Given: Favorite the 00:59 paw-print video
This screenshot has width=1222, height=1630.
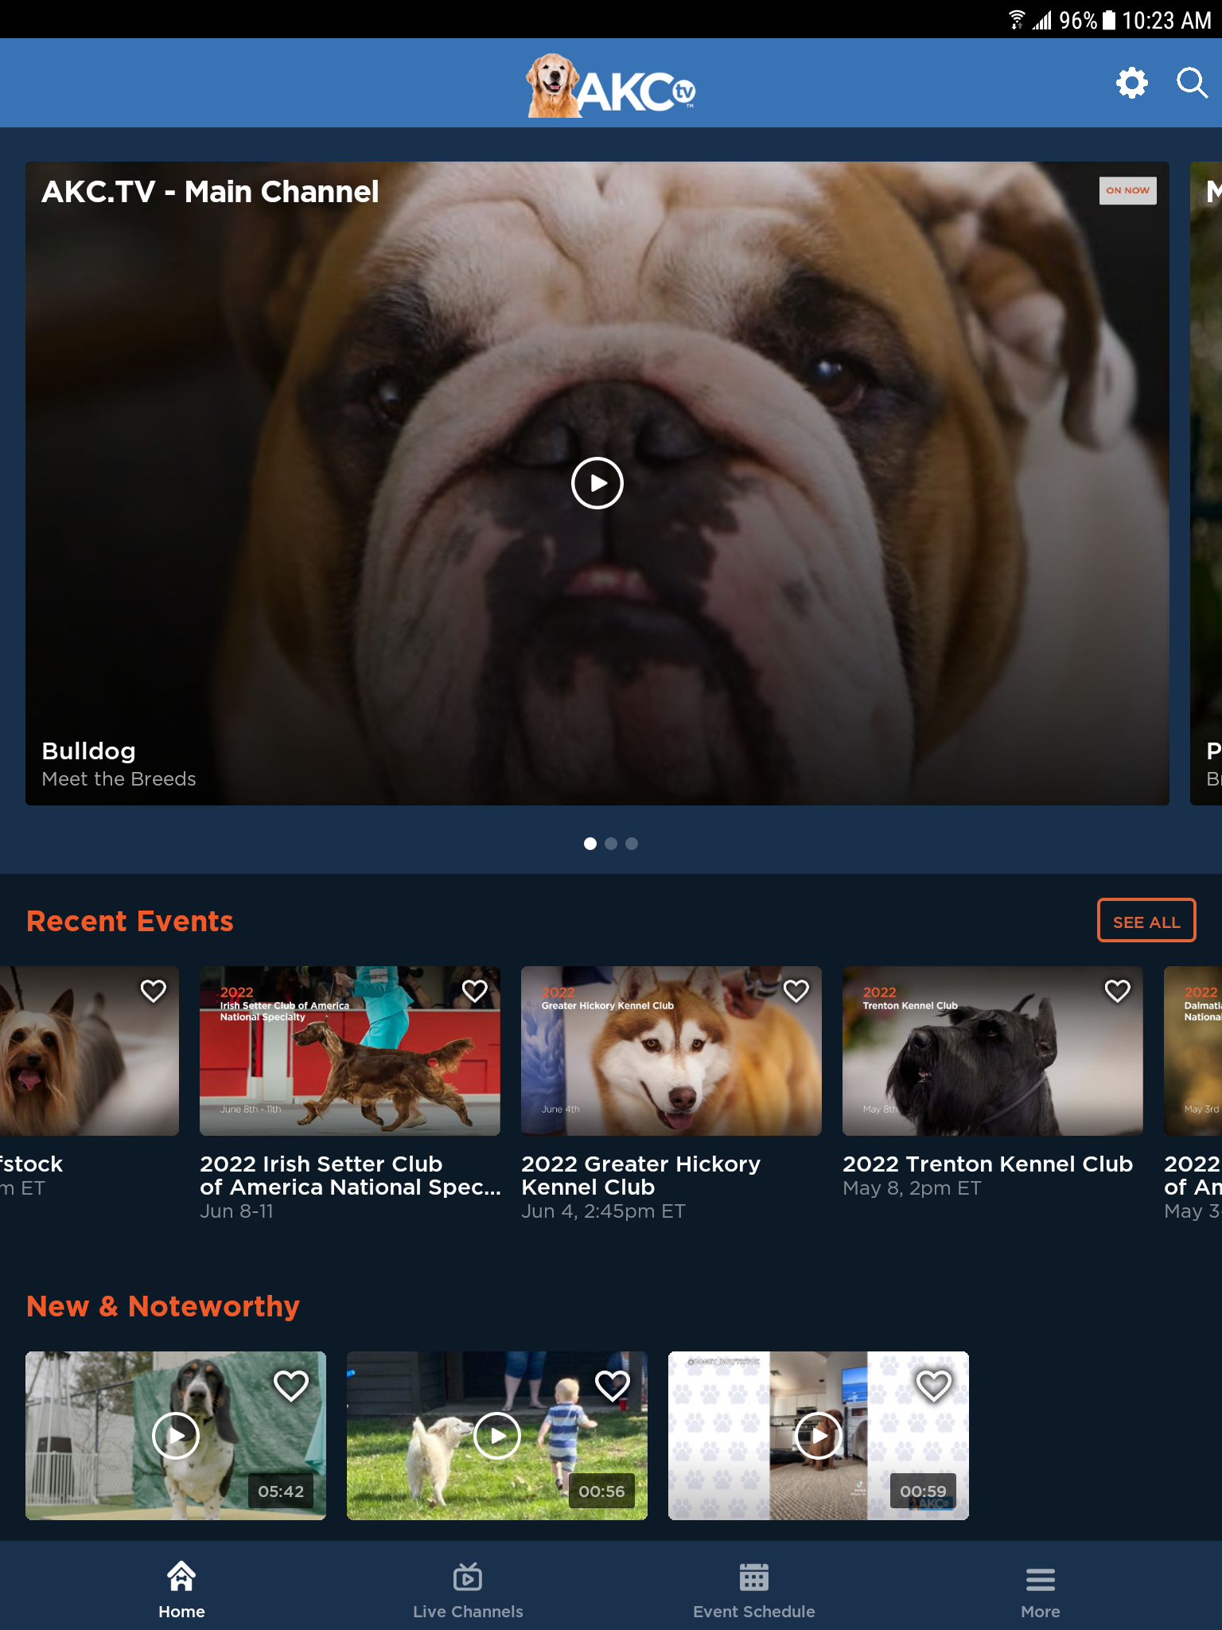Looking at the screenshot, I should point(934,1386).
